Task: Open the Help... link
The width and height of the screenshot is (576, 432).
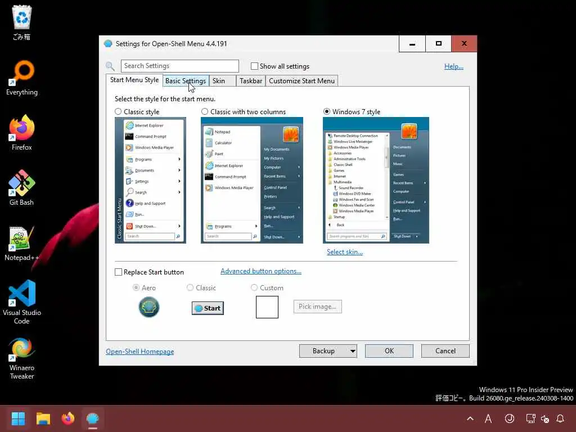Action: [x=454, y=66]
